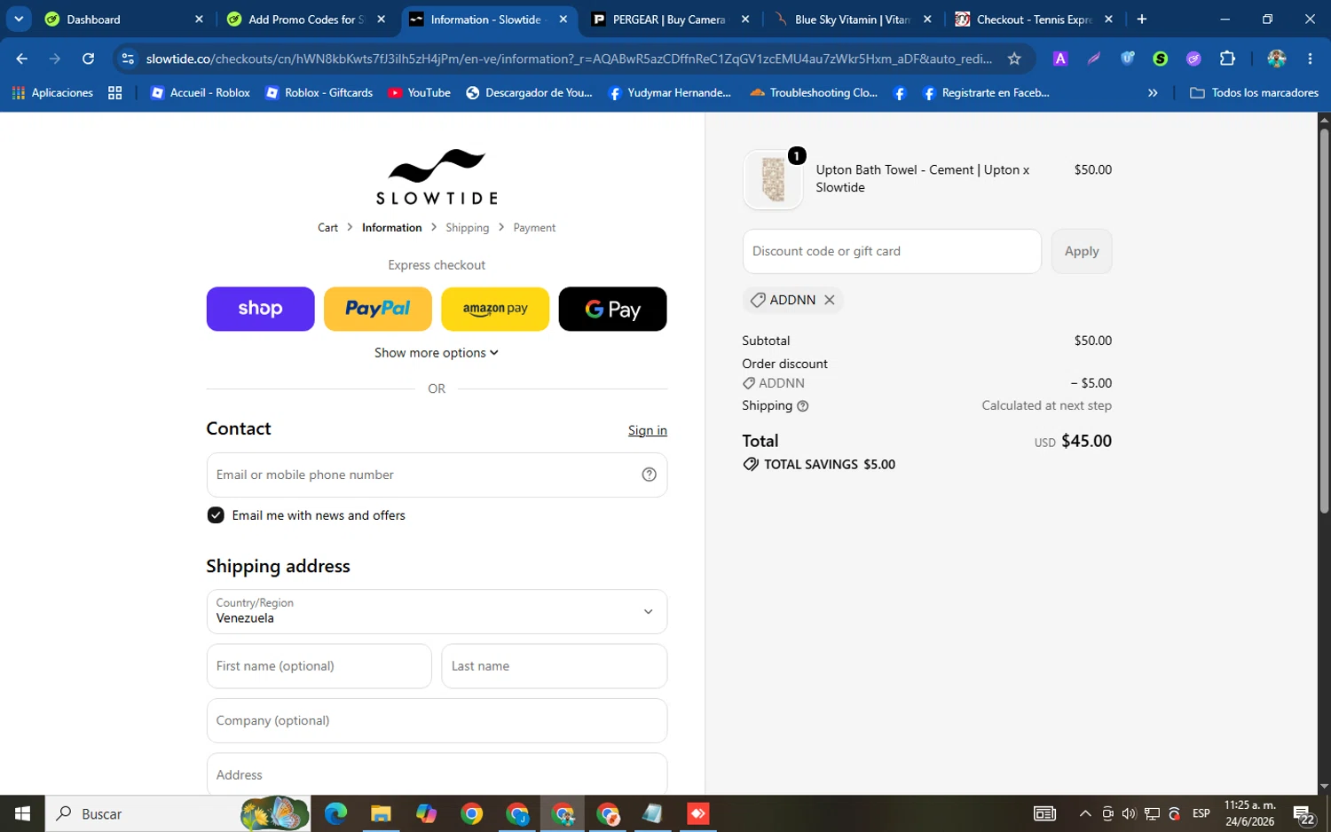
Task: Open the browser Extensions puzzle icon
Action: point(1227,59)
